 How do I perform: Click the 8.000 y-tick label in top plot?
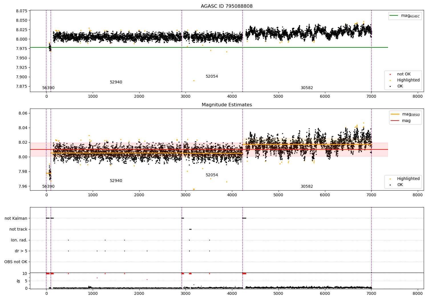click(x=22, y=39)
